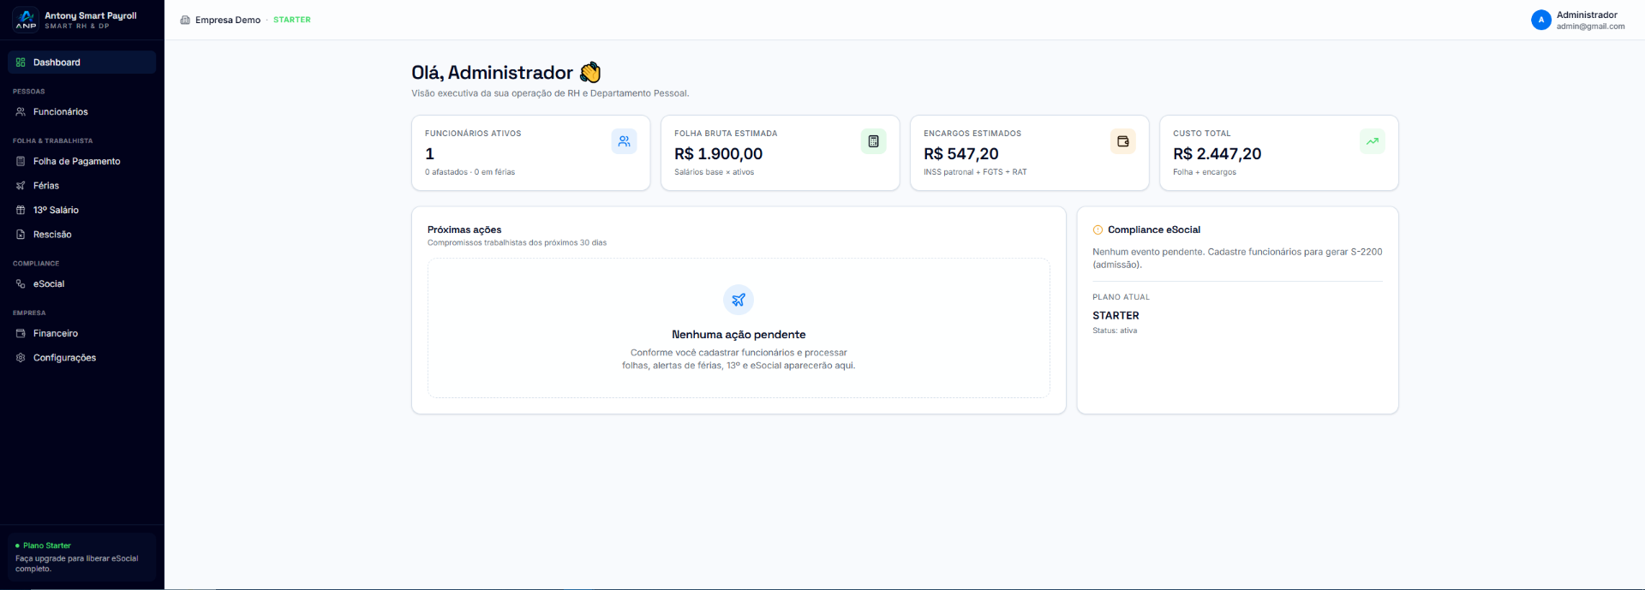Click the PLANO ATUAL label

[x=1121, y=297]
